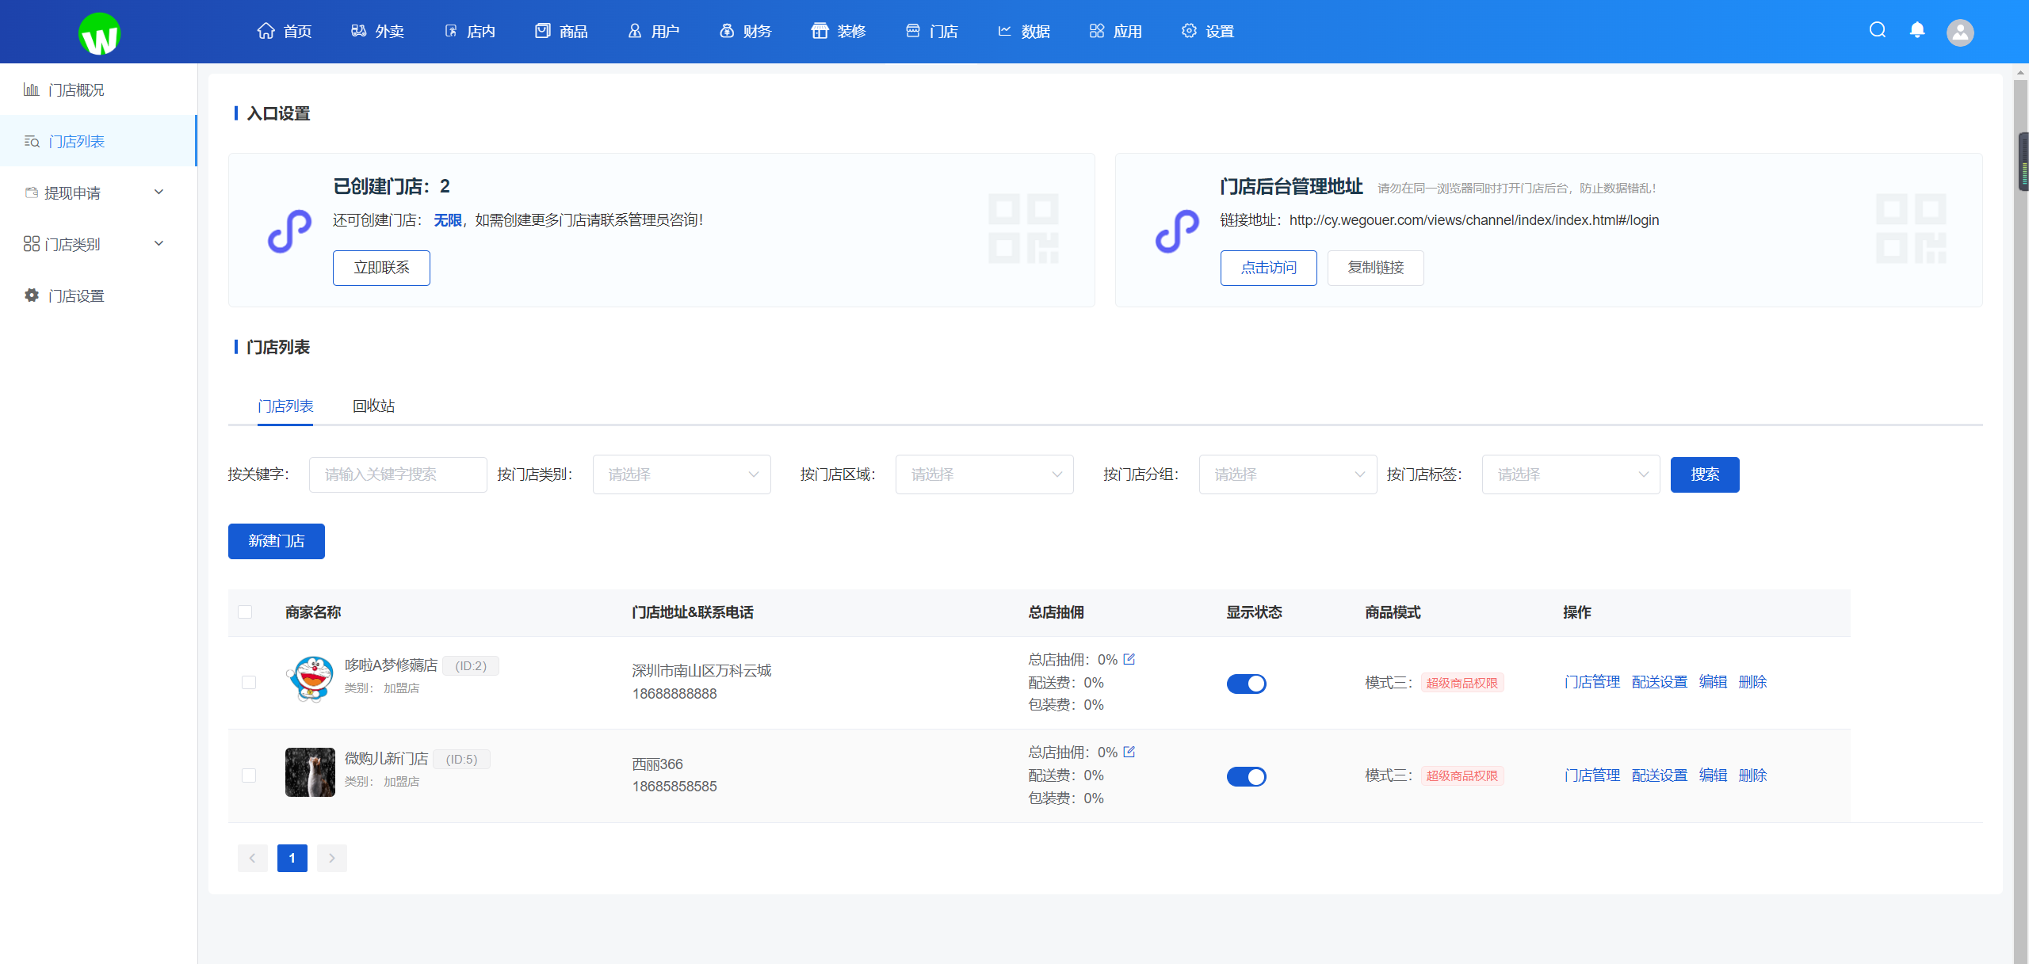Toggle display status of 微购儿新门店
This screenshot has width=2029, height=964.
[x=1246, y=776]
